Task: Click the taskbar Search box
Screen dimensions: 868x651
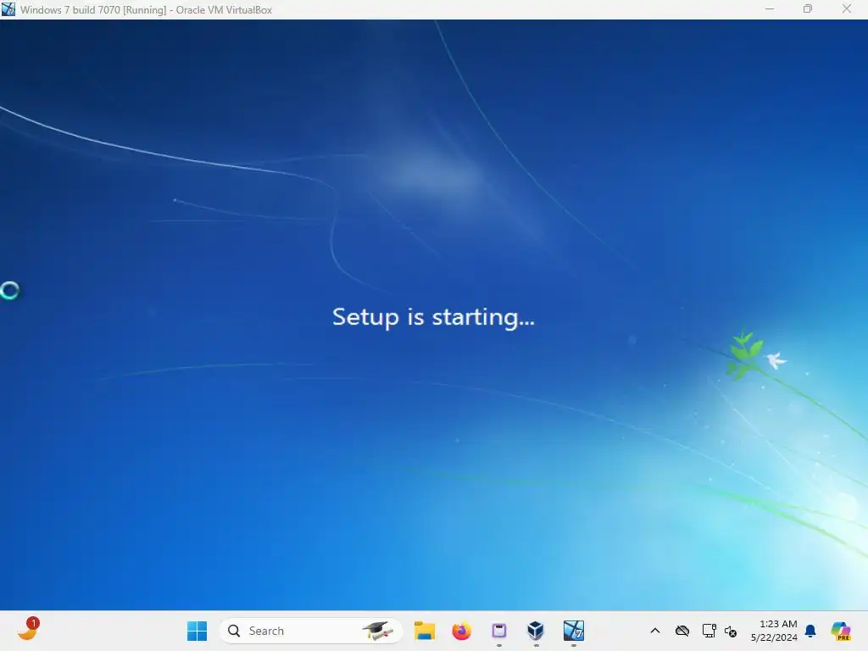Action: [x=311, y=631]
